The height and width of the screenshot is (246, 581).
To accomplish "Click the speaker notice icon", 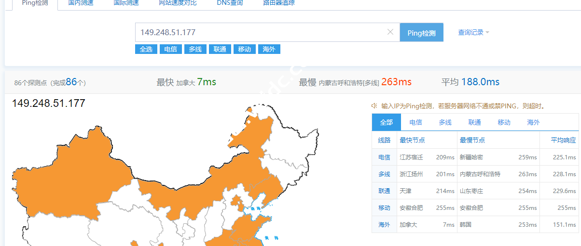I will pos(374,106).
